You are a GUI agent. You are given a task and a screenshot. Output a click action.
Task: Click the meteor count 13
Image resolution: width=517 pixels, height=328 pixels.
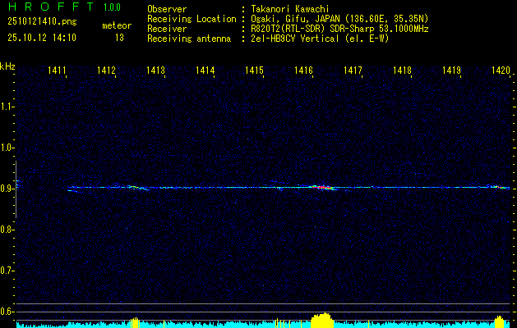pos(119,38)
